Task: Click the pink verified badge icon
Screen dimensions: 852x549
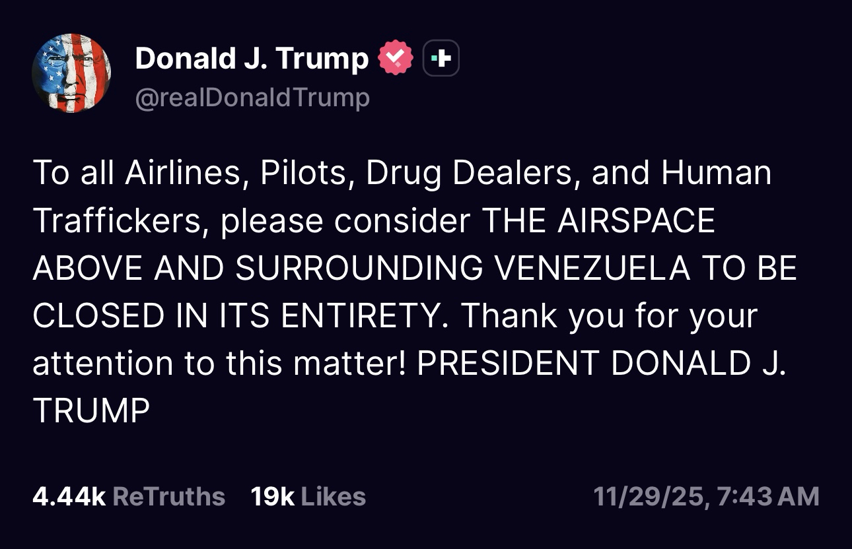Action: coord(395,59)
